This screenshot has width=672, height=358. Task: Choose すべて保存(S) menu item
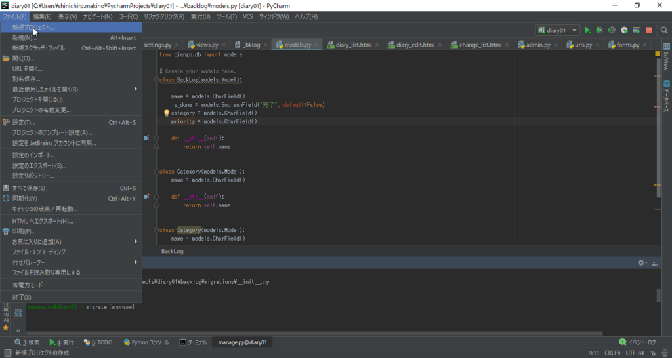pos(71,188)
